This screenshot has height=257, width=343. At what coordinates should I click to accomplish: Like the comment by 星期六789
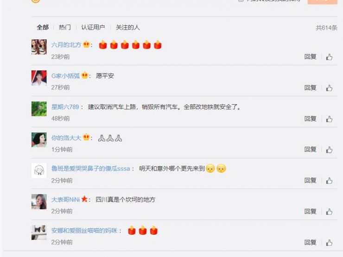pos(329,119)
